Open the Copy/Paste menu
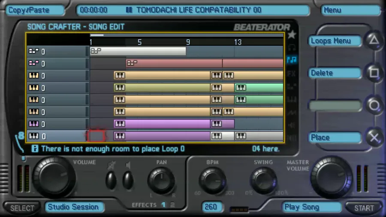386x217 pixels. coord(35,10)
